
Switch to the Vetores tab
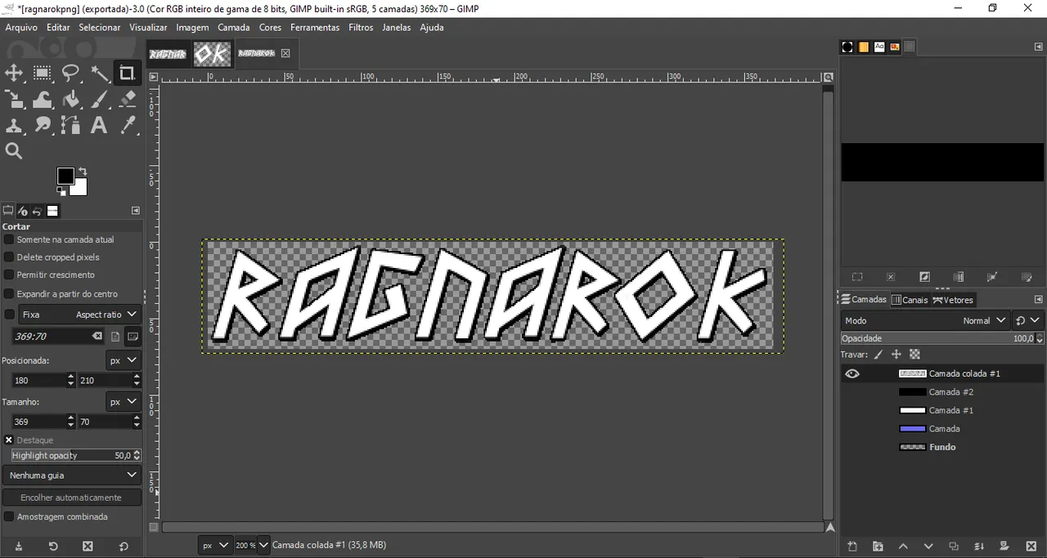pos(953,300)
